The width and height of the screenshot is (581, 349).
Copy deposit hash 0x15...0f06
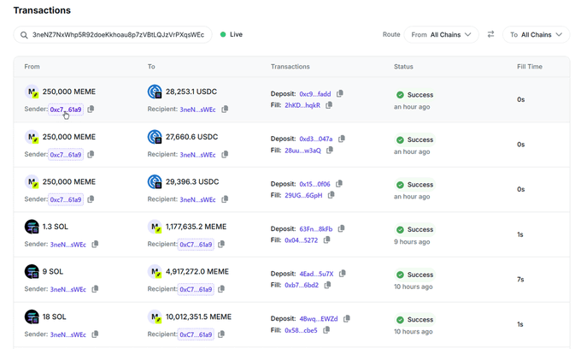(339, 184)
